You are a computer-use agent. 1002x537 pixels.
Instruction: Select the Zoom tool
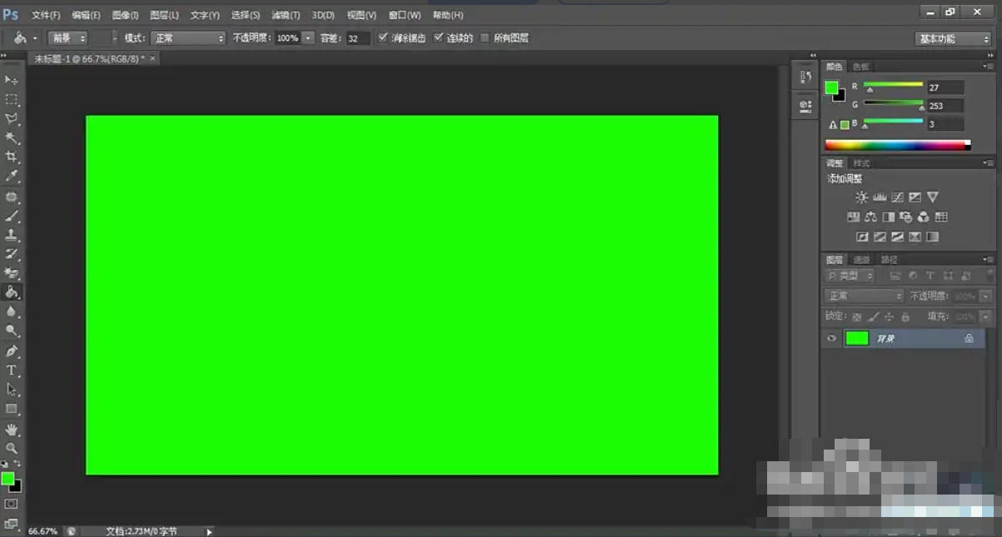pos(12,447)
